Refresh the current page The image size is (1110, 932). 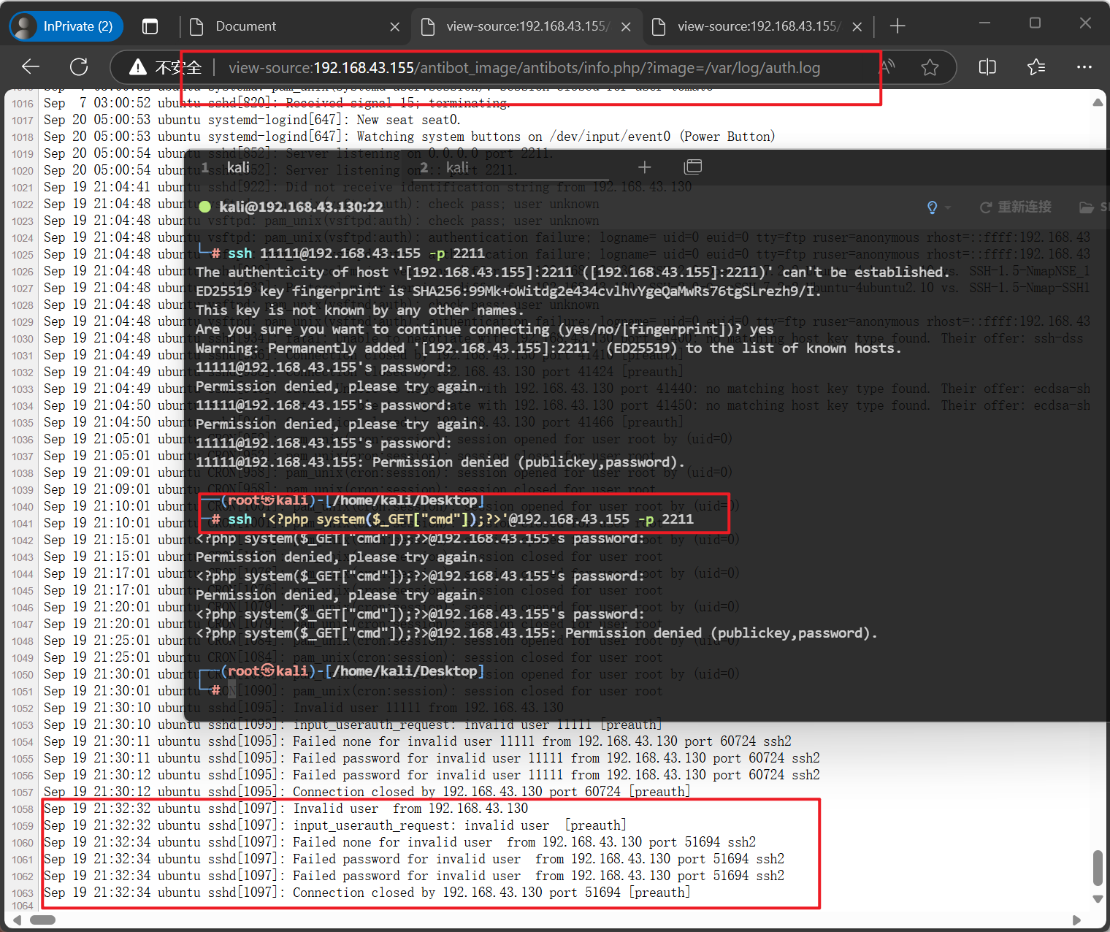79,67
